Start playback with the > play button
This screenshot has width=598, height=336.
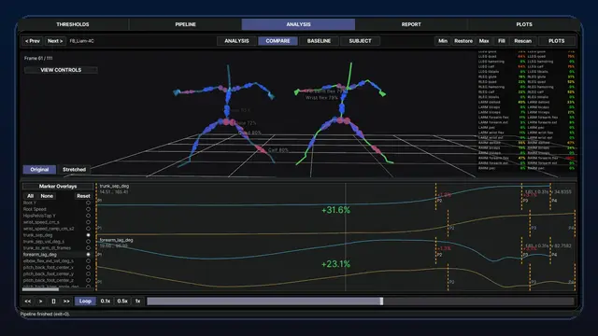coord(41,301)
